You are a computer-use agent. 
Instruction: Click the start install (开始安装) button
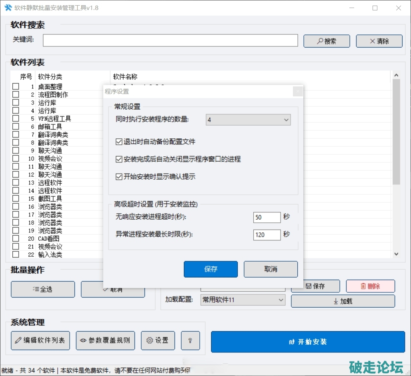click(x=307, y=342)
